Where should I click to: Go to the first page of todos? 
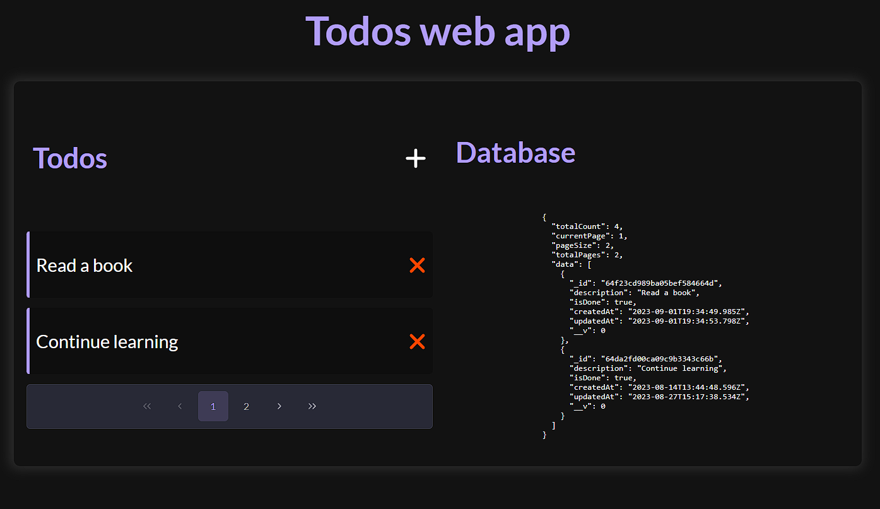pyautogui.click(x=147, y=406)
